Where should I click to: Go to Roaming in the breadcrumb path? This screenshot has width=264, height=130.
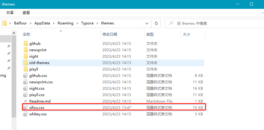[66, 23]
